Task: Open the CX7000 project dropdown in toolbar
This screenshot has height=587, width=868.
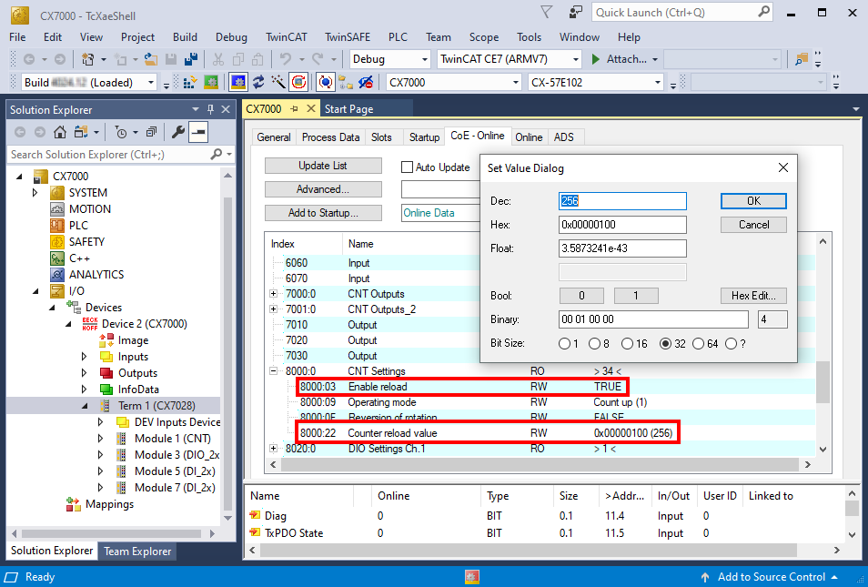Action: (516, 83)
